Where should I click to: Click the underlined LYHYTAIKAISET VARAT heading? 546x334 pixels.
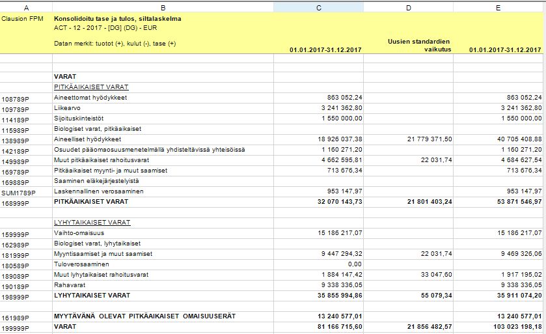pos(92,223)
